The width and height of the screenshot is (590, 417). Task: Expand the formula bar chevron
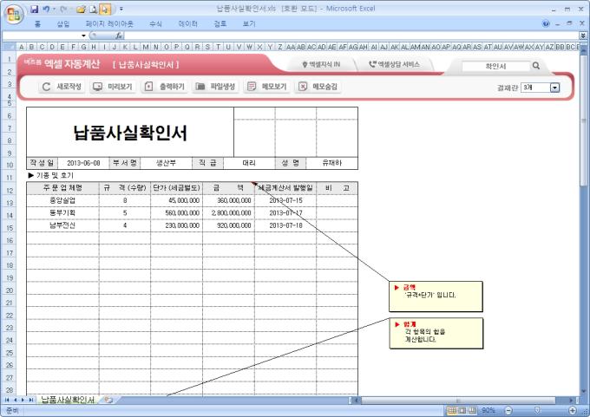583,36
